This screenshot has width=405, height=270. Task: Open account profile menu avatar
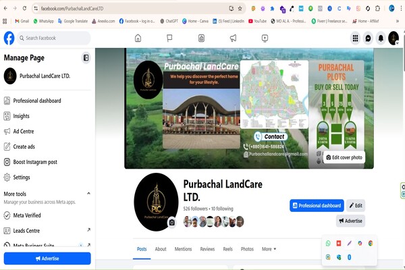(x=394, y=38)
